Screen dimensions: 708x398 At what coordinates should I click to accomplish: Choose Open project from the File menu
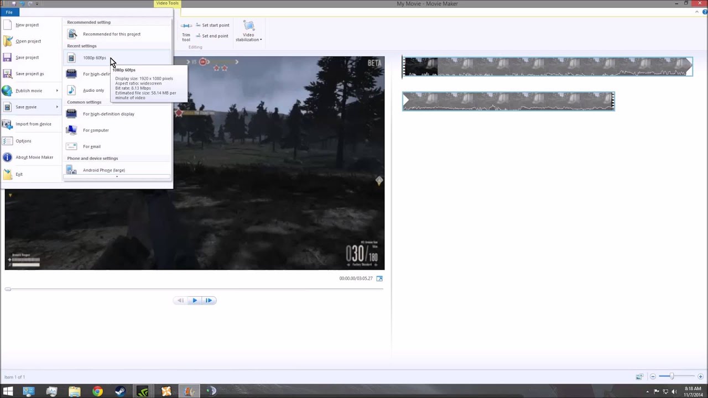[x=31, y=41]
